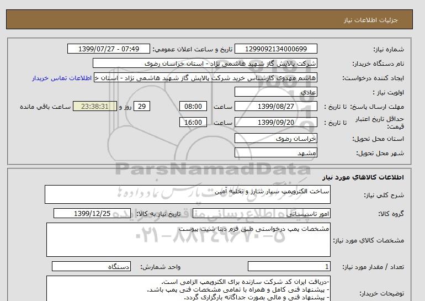The image size is (425, 301).
Task: Click the label تاریخ نیاز به کالا
Action: coord(158,214)
